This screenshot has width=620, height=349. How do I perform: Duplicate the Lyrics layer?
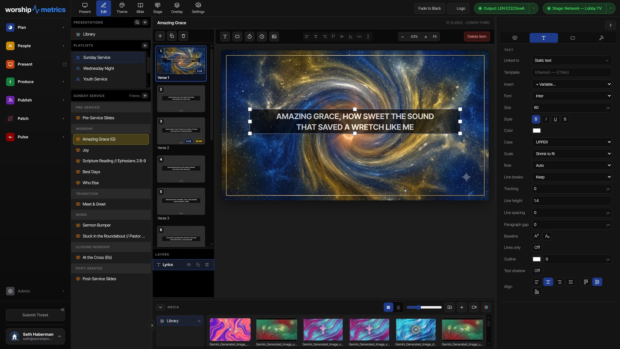198,265
